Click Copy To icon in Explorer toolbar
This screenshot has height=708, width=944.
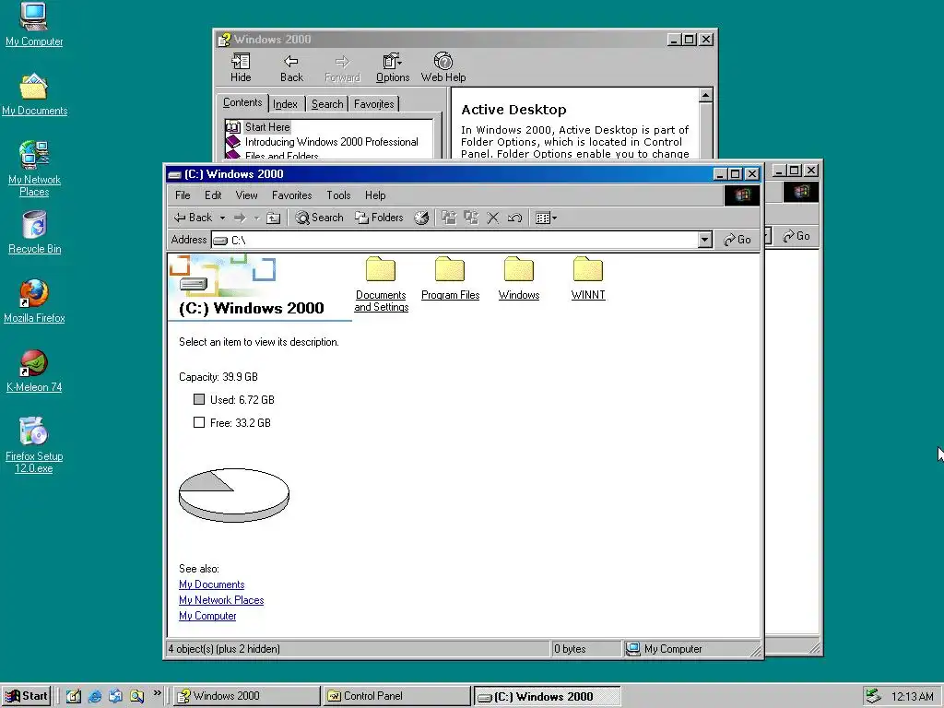[x=471, y=218]
